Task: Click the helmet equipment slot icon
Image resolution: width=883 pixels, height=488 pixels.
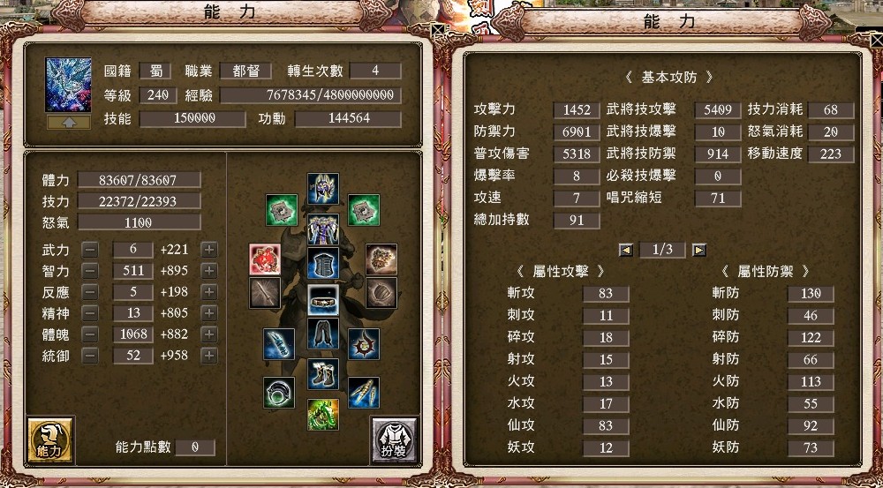Action: 323,189
